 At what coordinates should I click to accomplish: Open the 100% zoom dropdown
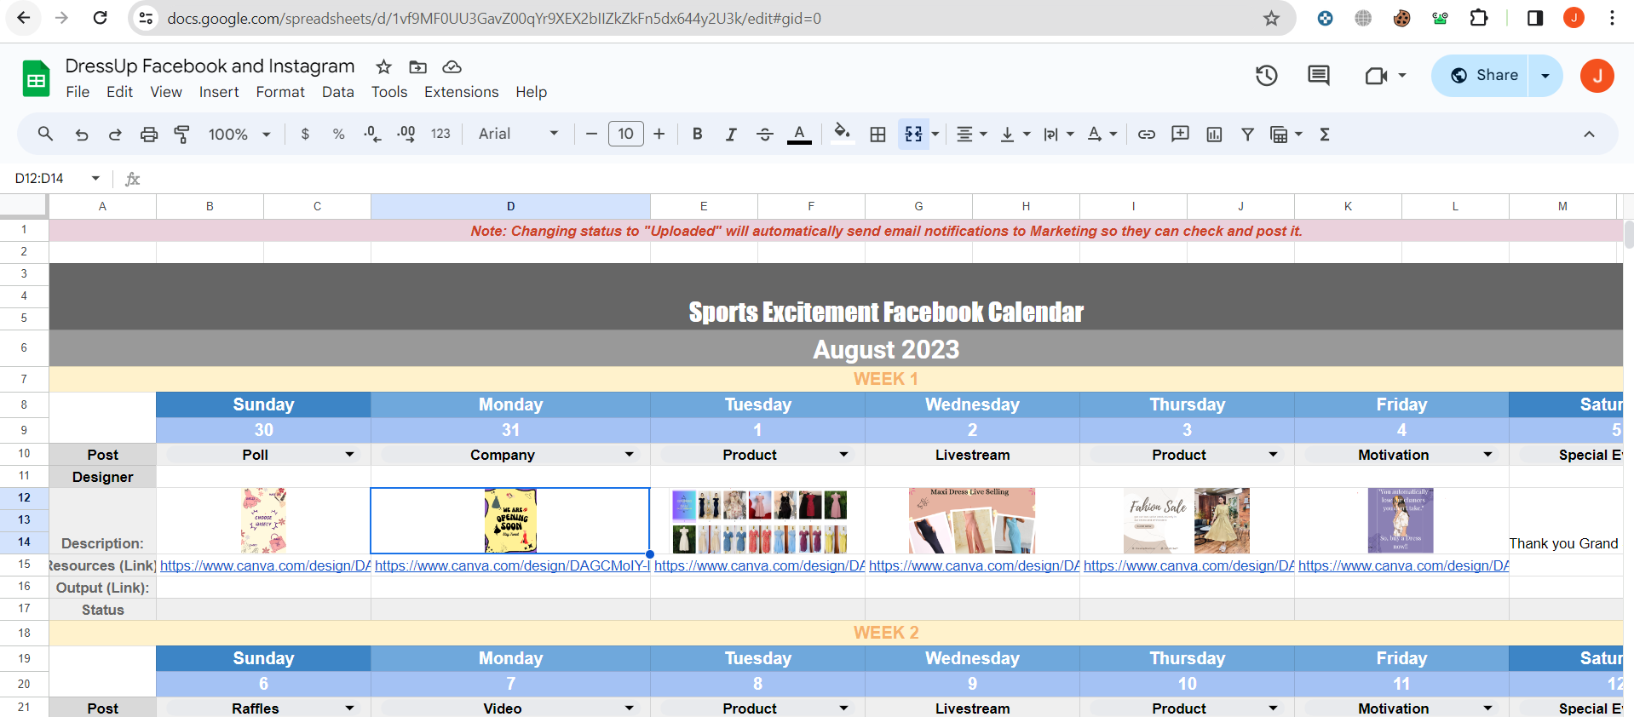[x=239, y=135]
